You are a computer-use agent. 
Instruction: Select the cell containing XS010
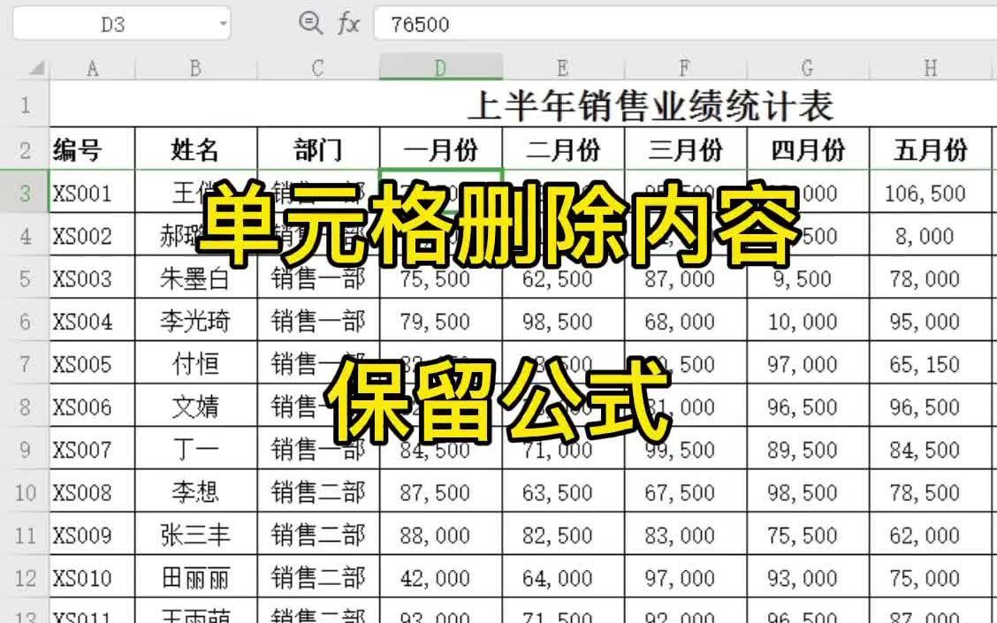92,578
